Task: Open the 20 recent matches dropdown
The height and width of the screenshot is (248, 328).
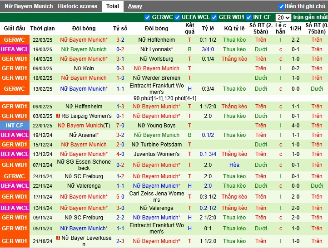Action: [x=283, y=18]
